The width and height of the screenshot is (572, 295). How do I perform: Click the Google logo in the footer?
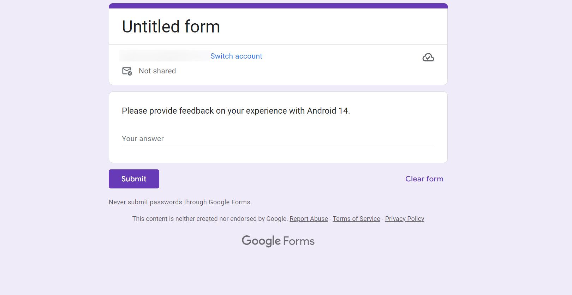261,241
